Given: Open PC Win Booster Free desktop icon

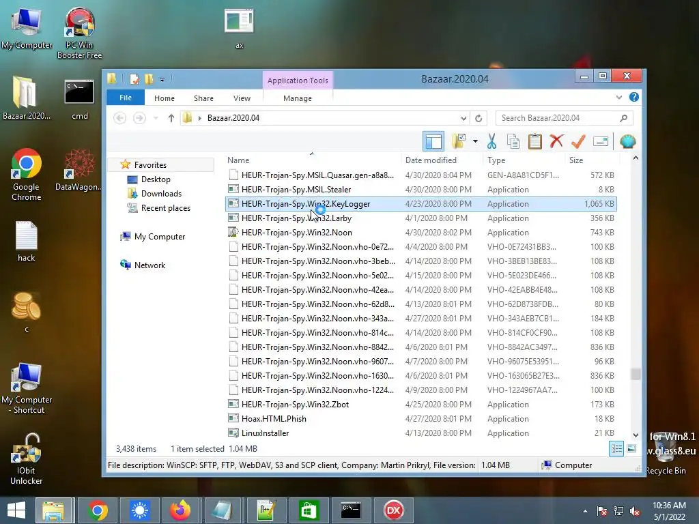Looking at the screenshot, I should (79, 33).
